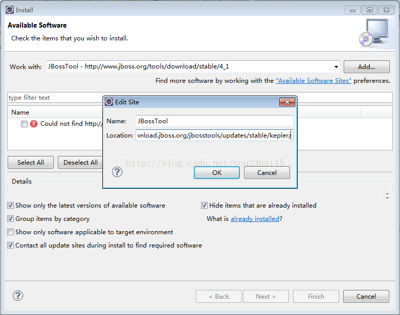Click the install wizard computer and disc image
Screen dimensions: 400x315
(373, 33)
